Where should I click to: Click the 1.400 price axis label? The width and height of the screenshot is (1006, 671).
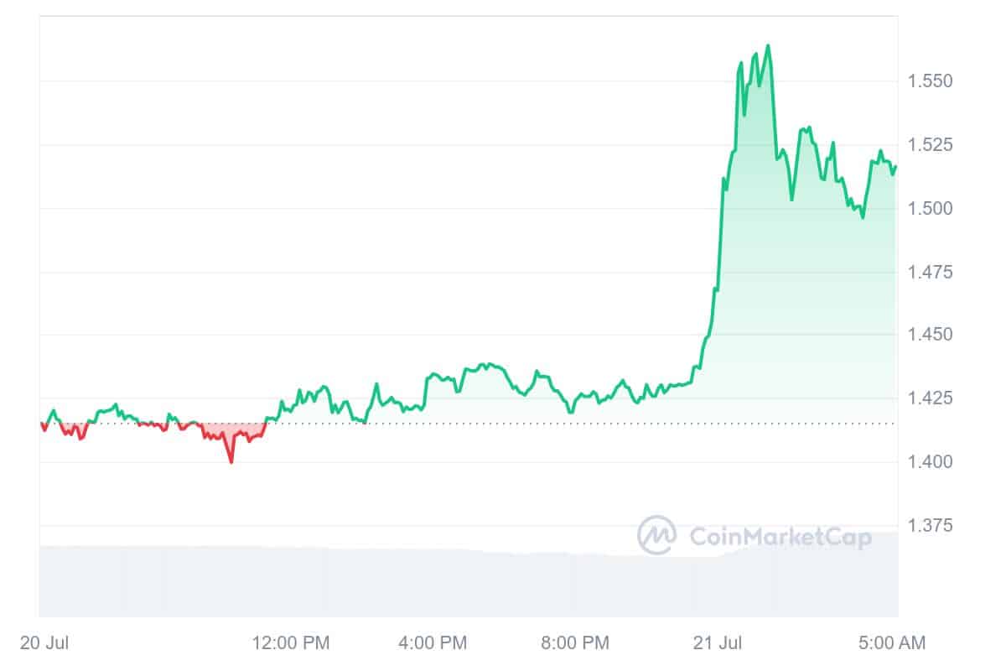[931, 461]
